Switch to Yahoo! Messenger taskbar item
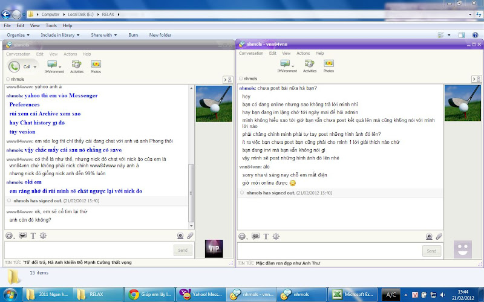Image resolution: width=484 pixels, height=302 pixels. coord(201,294)
